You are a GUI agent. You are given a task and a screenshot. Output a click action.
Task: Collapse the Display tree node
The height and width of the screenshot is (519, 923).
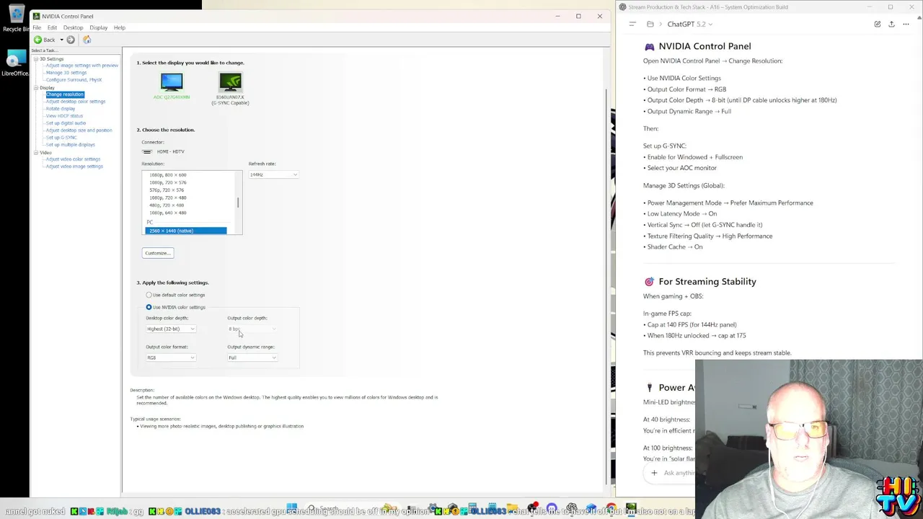coord(36,87)
